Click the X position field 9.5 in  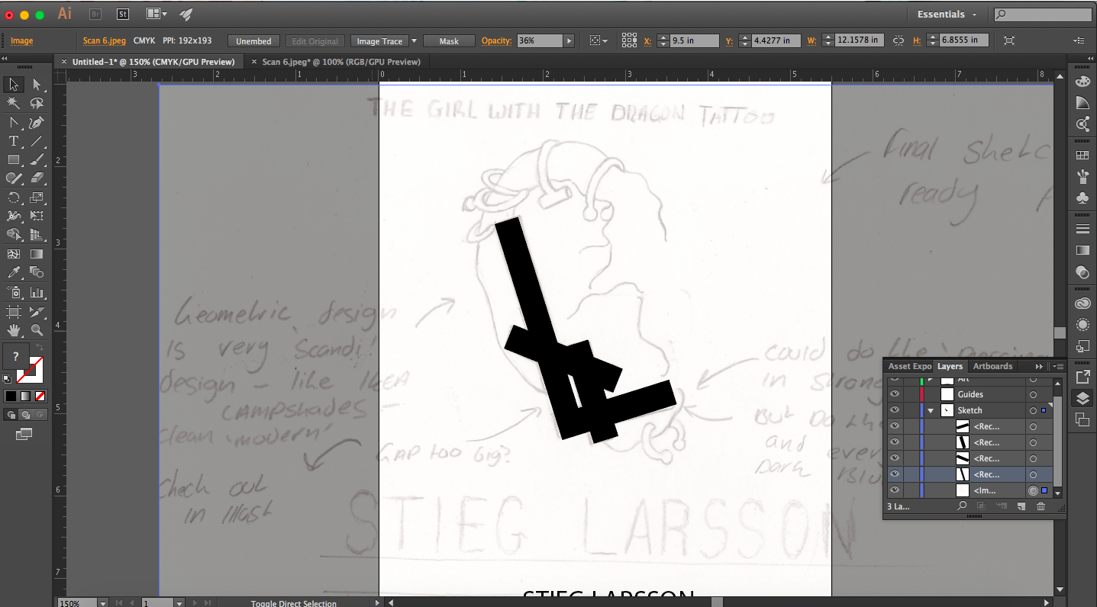pyautogui.click(x=694, y=40)
